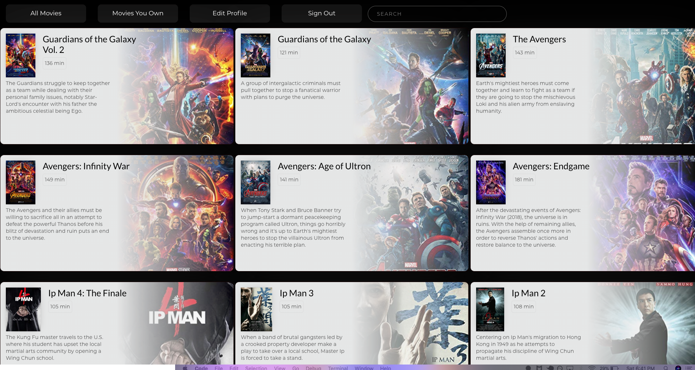Image resolution: width=695 pixels, height=370 pixels.
Task: Open the Apple menu icon
Action: [185, 368]
